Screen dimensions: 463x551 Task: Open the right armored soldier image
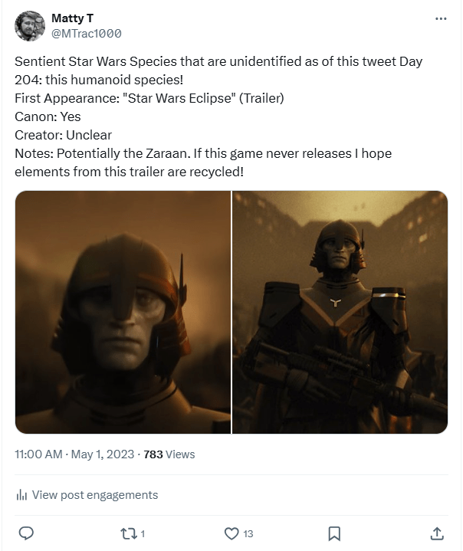point(340,312)
